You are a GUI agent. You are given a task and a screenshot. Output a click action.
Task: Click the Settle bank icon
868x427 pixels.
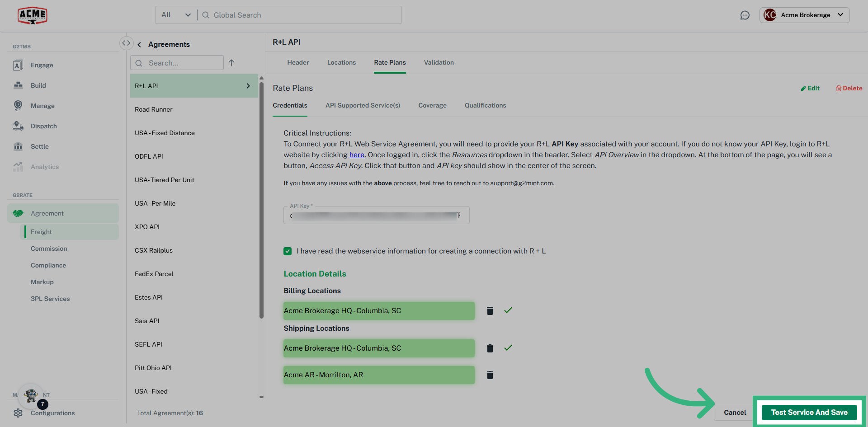coord(18,146)
